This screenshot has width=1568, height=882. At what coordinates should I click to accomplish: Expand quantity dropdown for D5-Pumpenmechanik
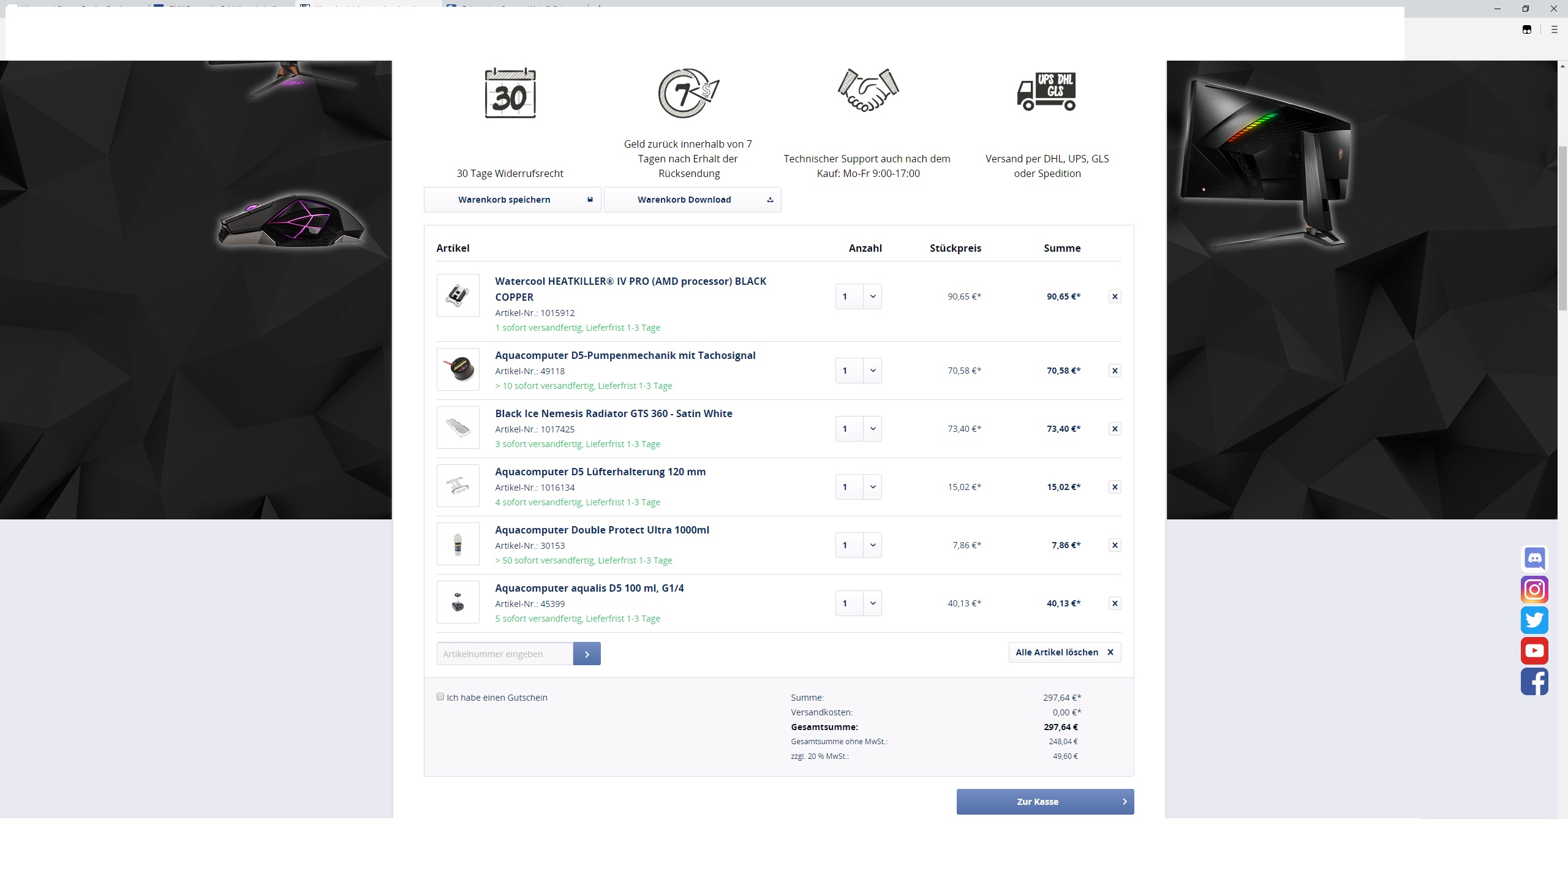point(872,371)
